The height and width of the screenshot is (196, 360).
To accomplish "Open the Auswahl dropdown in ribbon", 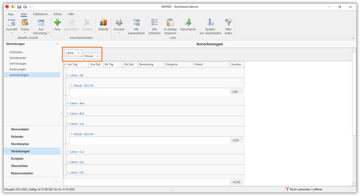I will point(12,33).
